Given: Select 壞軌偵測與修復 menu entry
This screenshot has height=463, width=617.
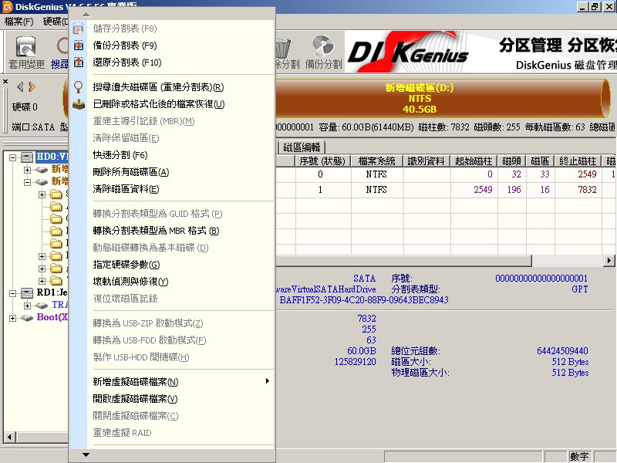Looking at the screenshot, I should 130,282.
